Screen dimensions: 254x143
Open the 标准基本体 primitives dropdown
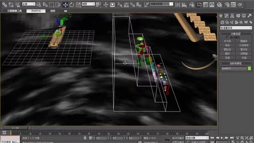coord(236,28)
